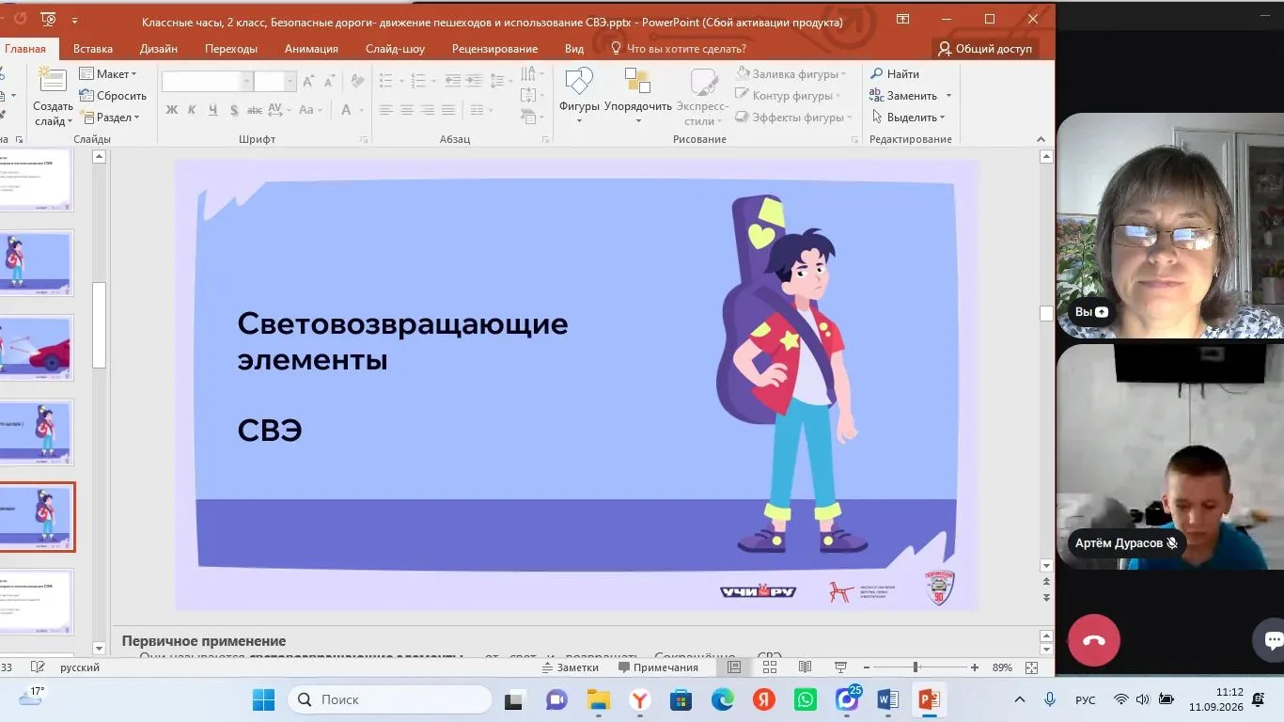The height and width of the screenshot is (722, 1284).
Task: Click fit slide to window icon
Action: (1031, 667)
